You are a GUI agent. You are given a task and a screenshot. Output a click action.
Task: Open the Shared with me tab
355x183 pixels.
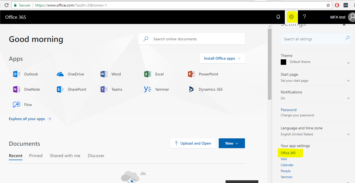(65, 156)
